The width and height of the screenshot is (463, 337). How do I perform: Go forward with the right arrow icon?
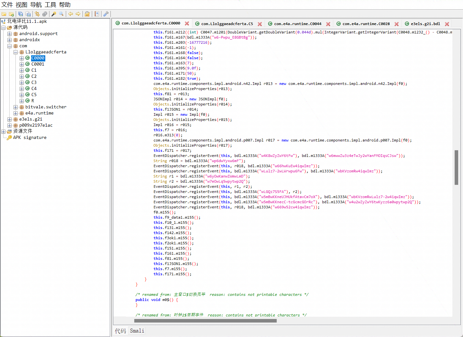tap(78, 14)
